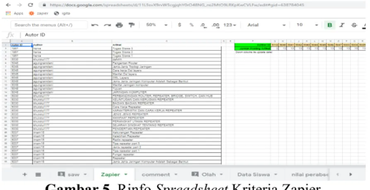Screen dimensions: 370x190
Task: Open the comment tab dropdown arrow
Action: 176,174
